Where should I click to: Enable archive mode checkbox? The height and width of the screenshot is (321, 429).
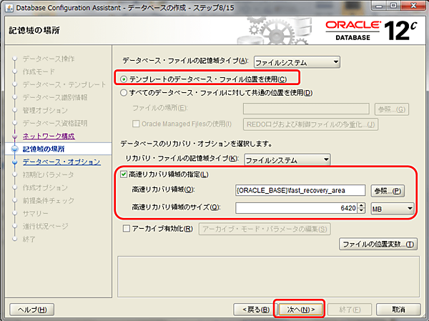126,229
